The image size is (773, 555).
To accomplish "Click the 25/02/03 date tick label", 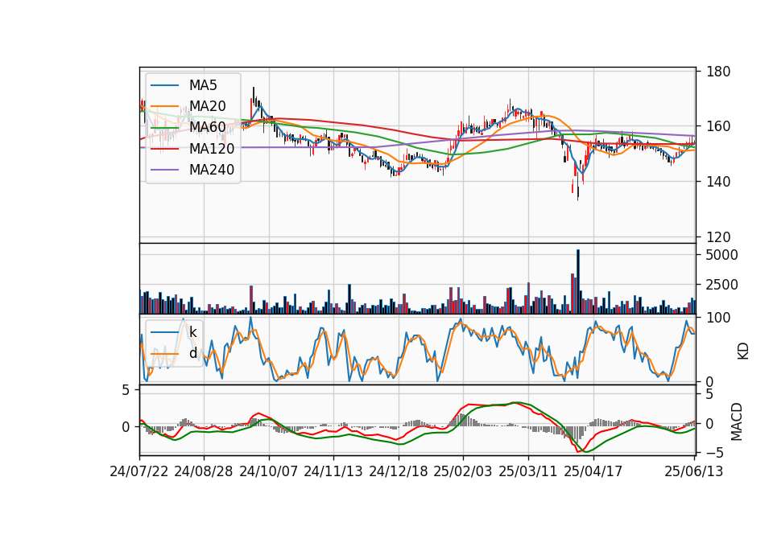I will coord(463,471).
